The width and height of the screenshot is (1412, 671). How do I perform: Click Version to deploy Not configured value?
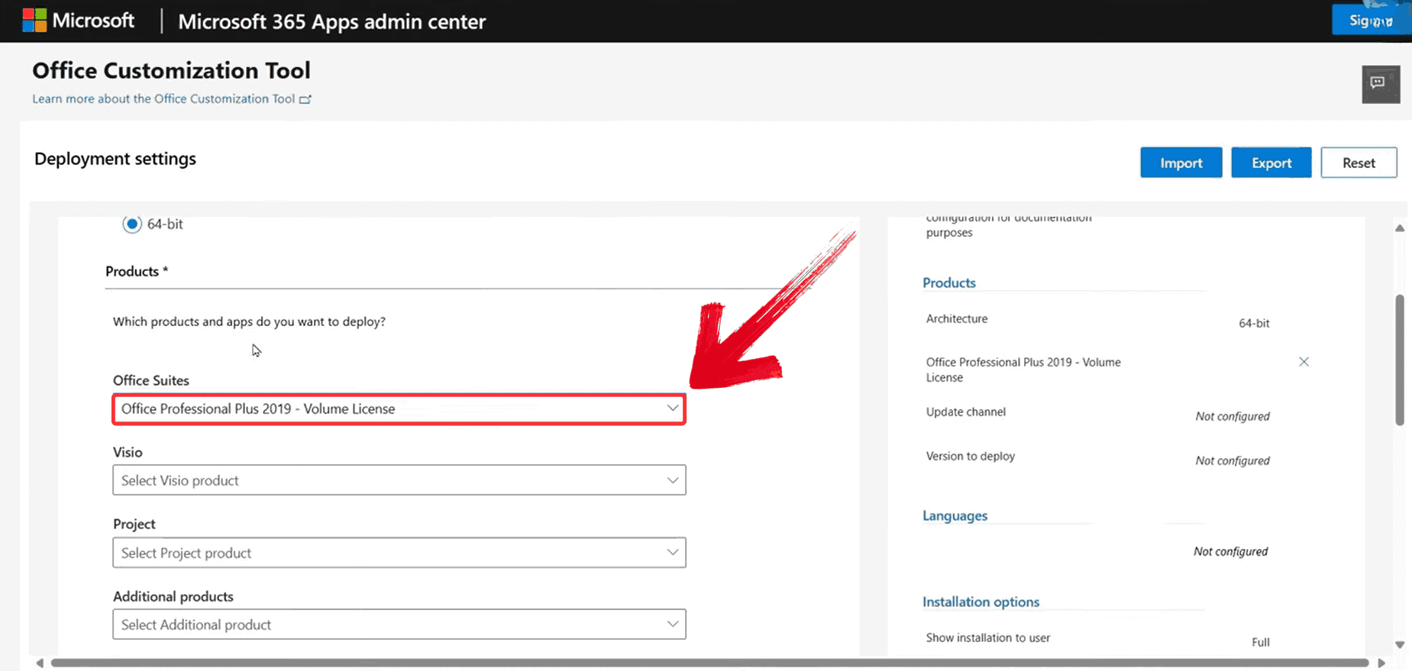click(x=1233, y=460)
